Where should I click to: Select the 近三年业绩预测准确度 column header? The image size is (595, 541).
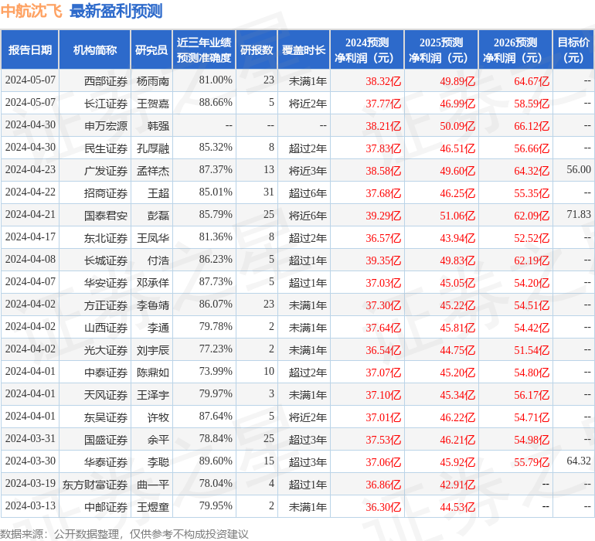click(204, 50)
